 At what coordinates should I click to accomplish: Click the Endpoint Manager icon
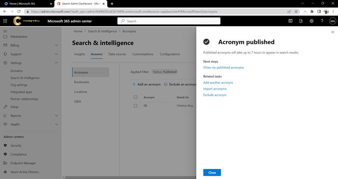pyautogui.click(x=6, y=163)
